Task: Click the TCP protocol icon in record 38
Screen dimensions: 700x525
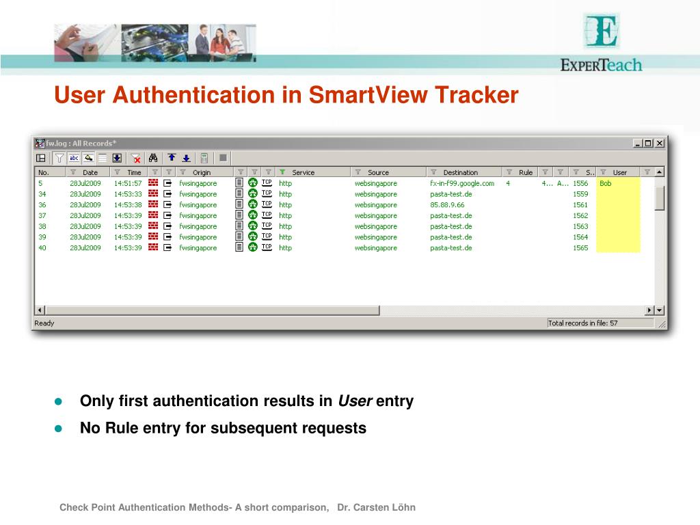Action: tap(267, 226)
